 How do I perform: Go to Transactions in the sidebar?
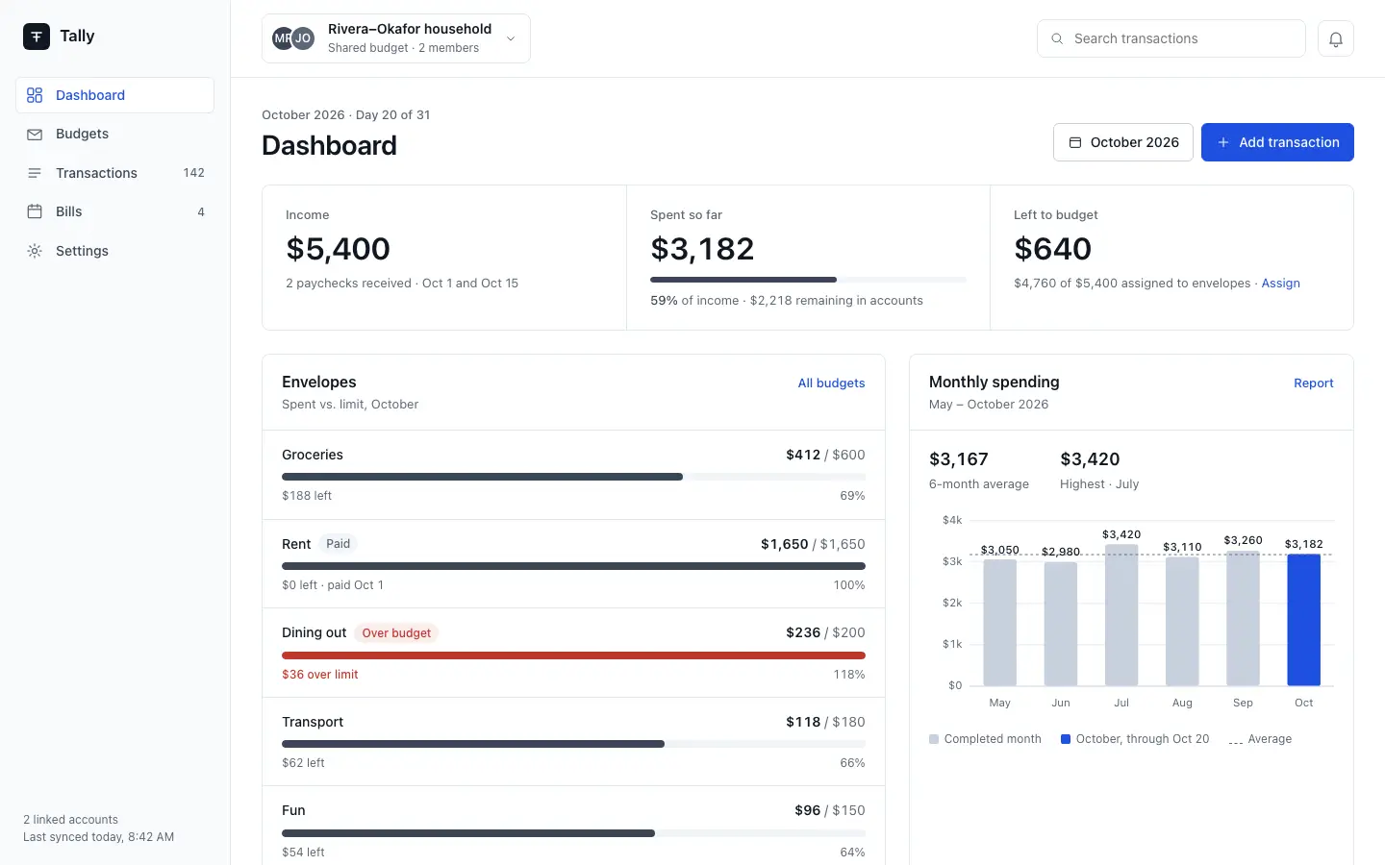coord(114,173)
